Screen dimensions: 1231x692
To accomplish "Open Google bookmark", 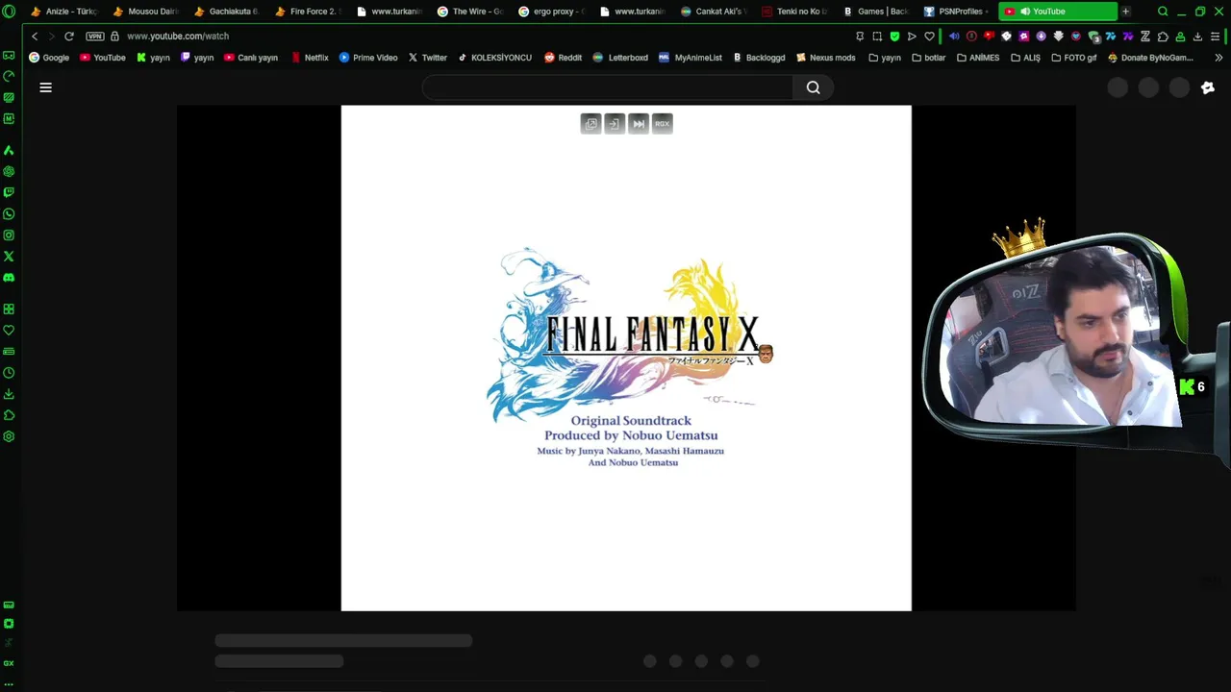I will [x=49, y=58].
